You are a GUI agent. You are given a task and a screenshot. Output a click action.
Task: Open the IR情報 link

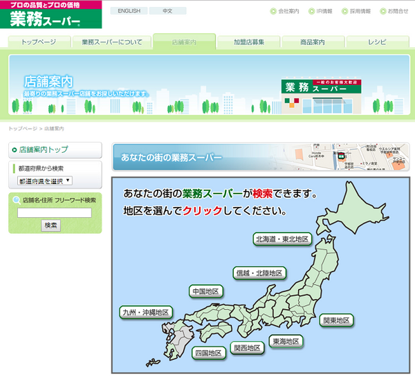point(320,11)
